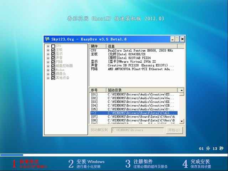The image size is (228, 171).
Task: Click step 3 注册组件
Action: pos(146,164)
